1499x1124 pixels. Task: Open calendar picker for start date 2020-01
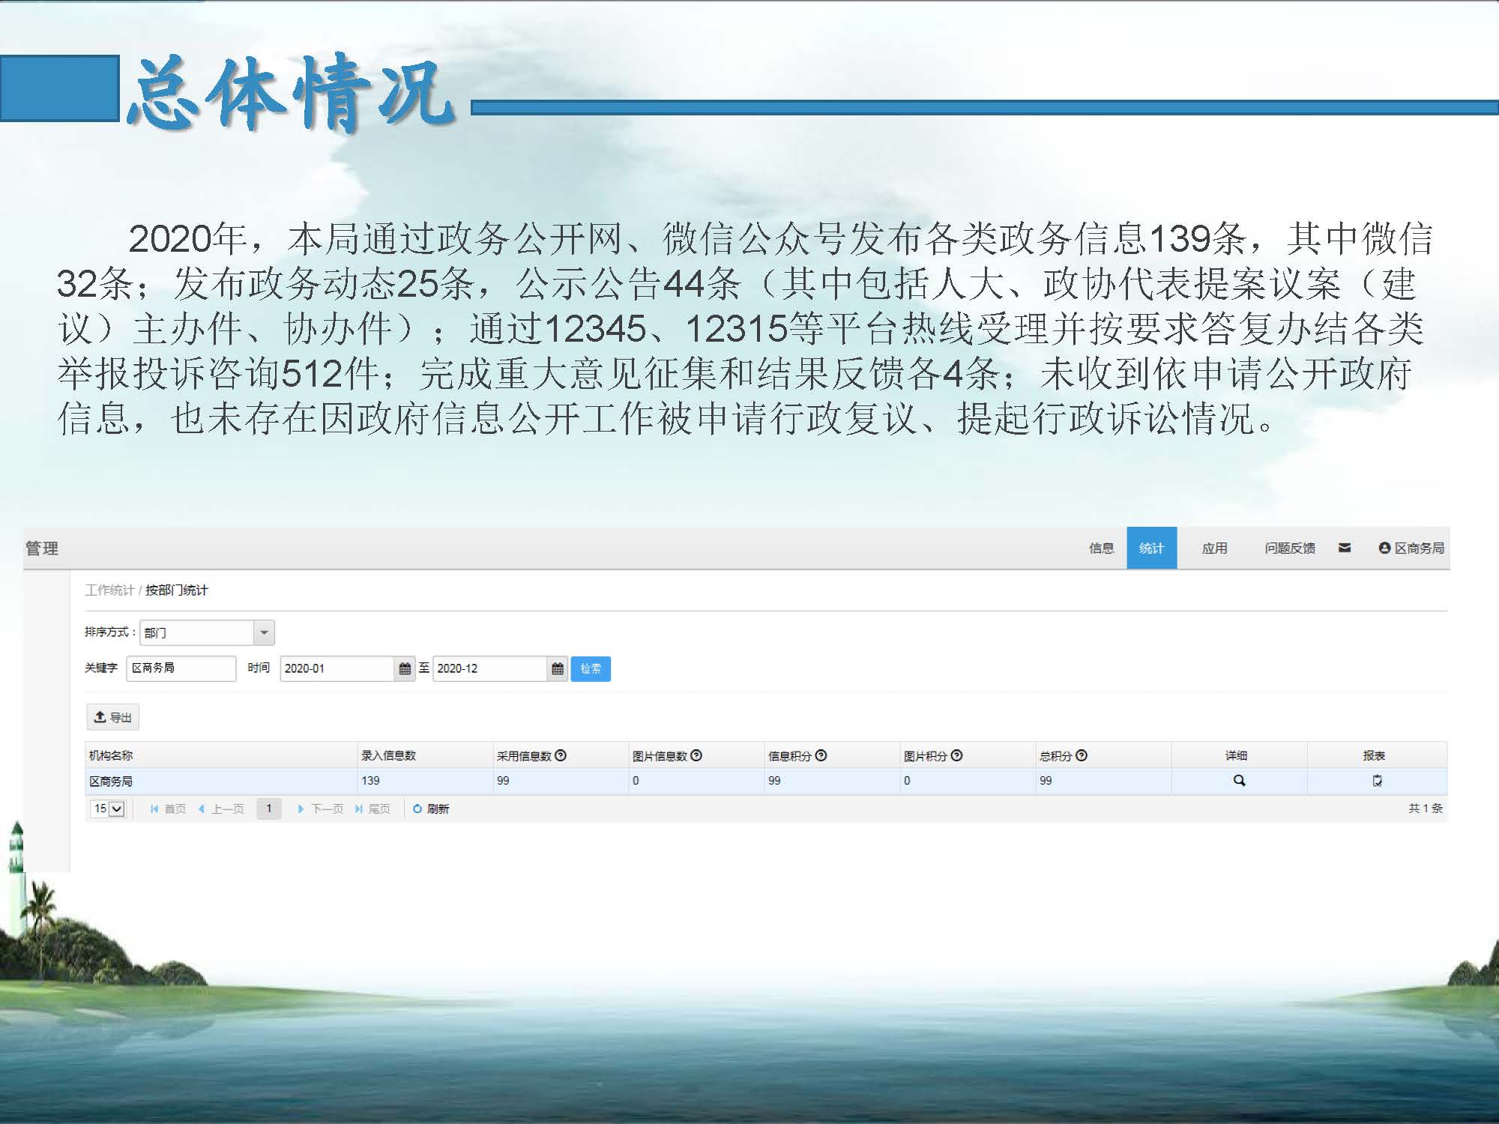pyautogui.click(x=405, y=668)
